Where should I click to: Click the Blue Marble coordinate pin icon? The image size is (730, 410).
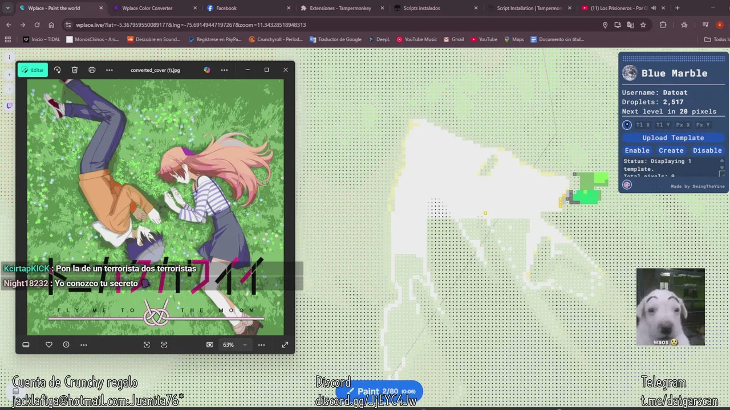click(627, 125)
